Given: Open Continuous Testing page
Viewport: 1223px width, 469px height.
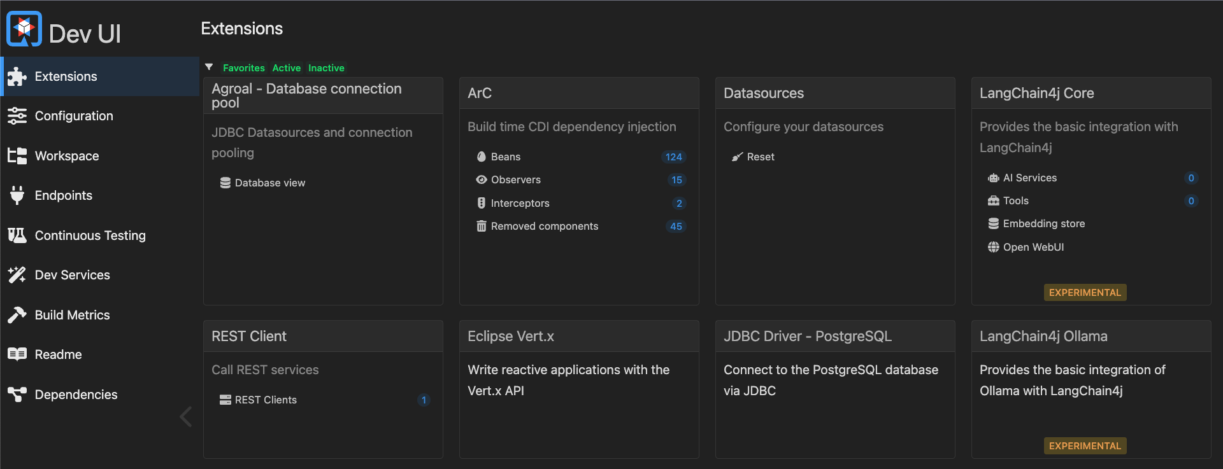Looking at the screenshot, I should click(x=101, y=235).
